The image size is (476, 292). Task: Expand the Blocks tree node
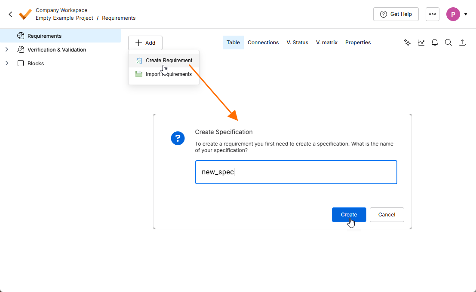click(x=7, y=64)
